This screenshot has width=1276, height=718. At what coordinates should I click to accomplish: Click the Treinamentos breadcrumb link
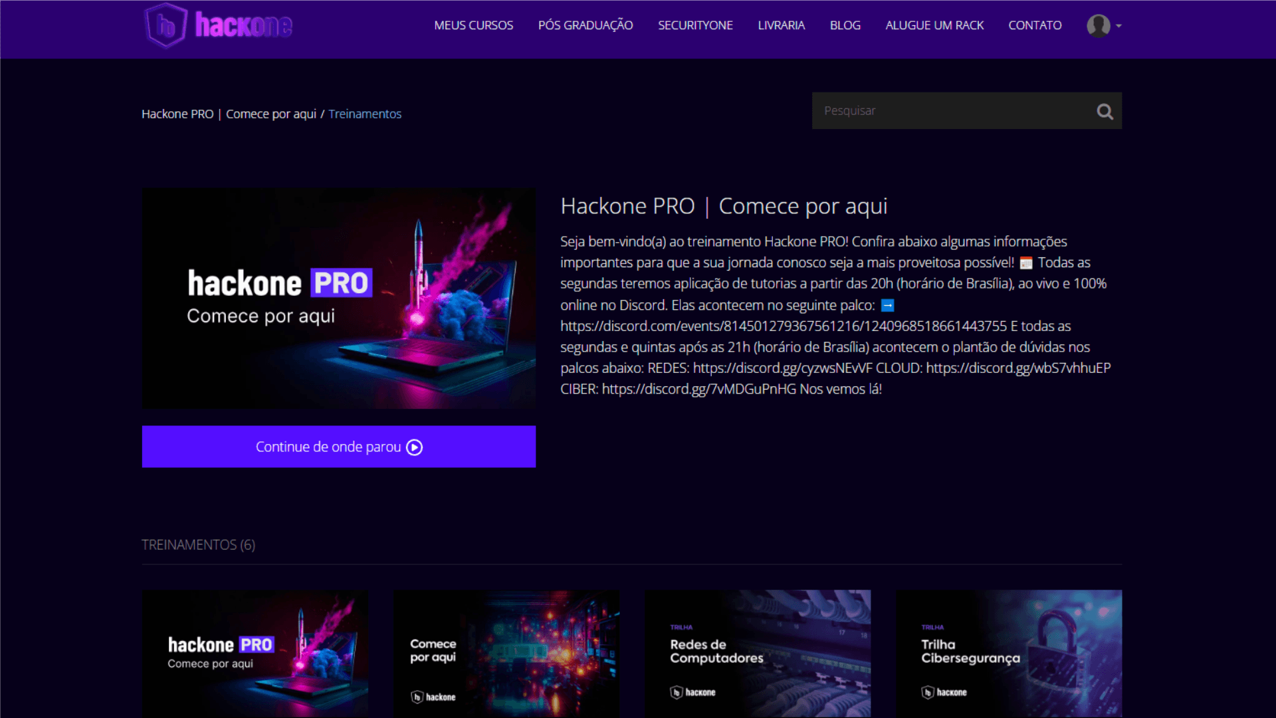pyautogui.click(x=365, y=114)
